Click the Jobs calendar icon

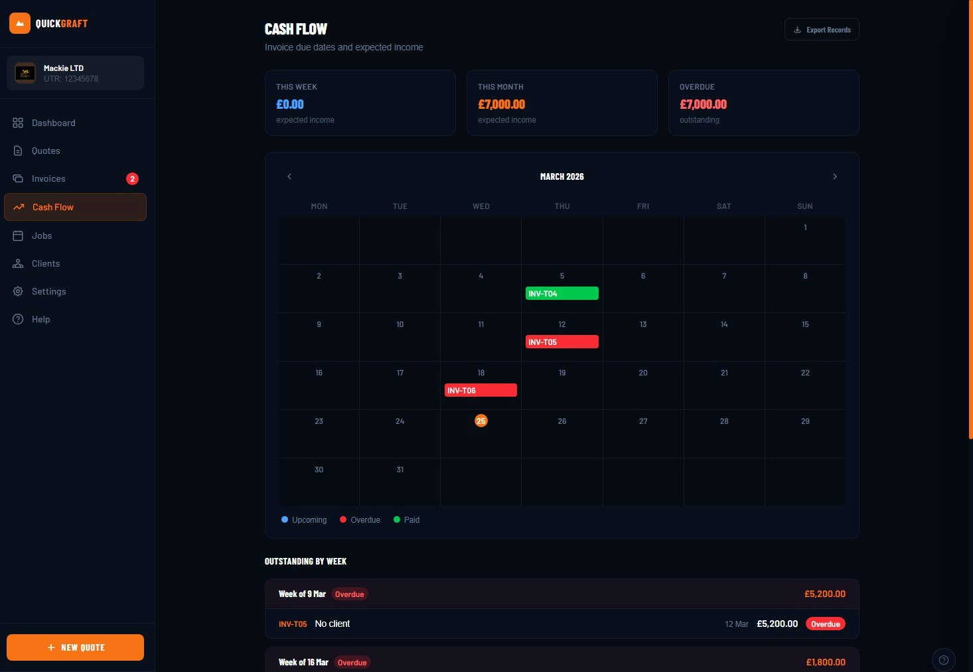[18, 235]
